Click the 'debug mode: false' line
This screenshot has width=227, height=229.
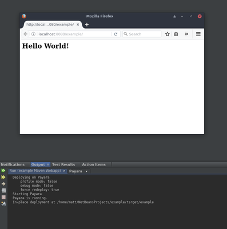[x=37, y=185]
